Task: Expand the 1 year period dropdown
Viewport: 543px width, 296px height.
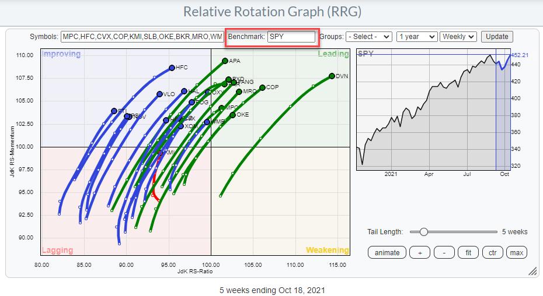Action: 416,36
